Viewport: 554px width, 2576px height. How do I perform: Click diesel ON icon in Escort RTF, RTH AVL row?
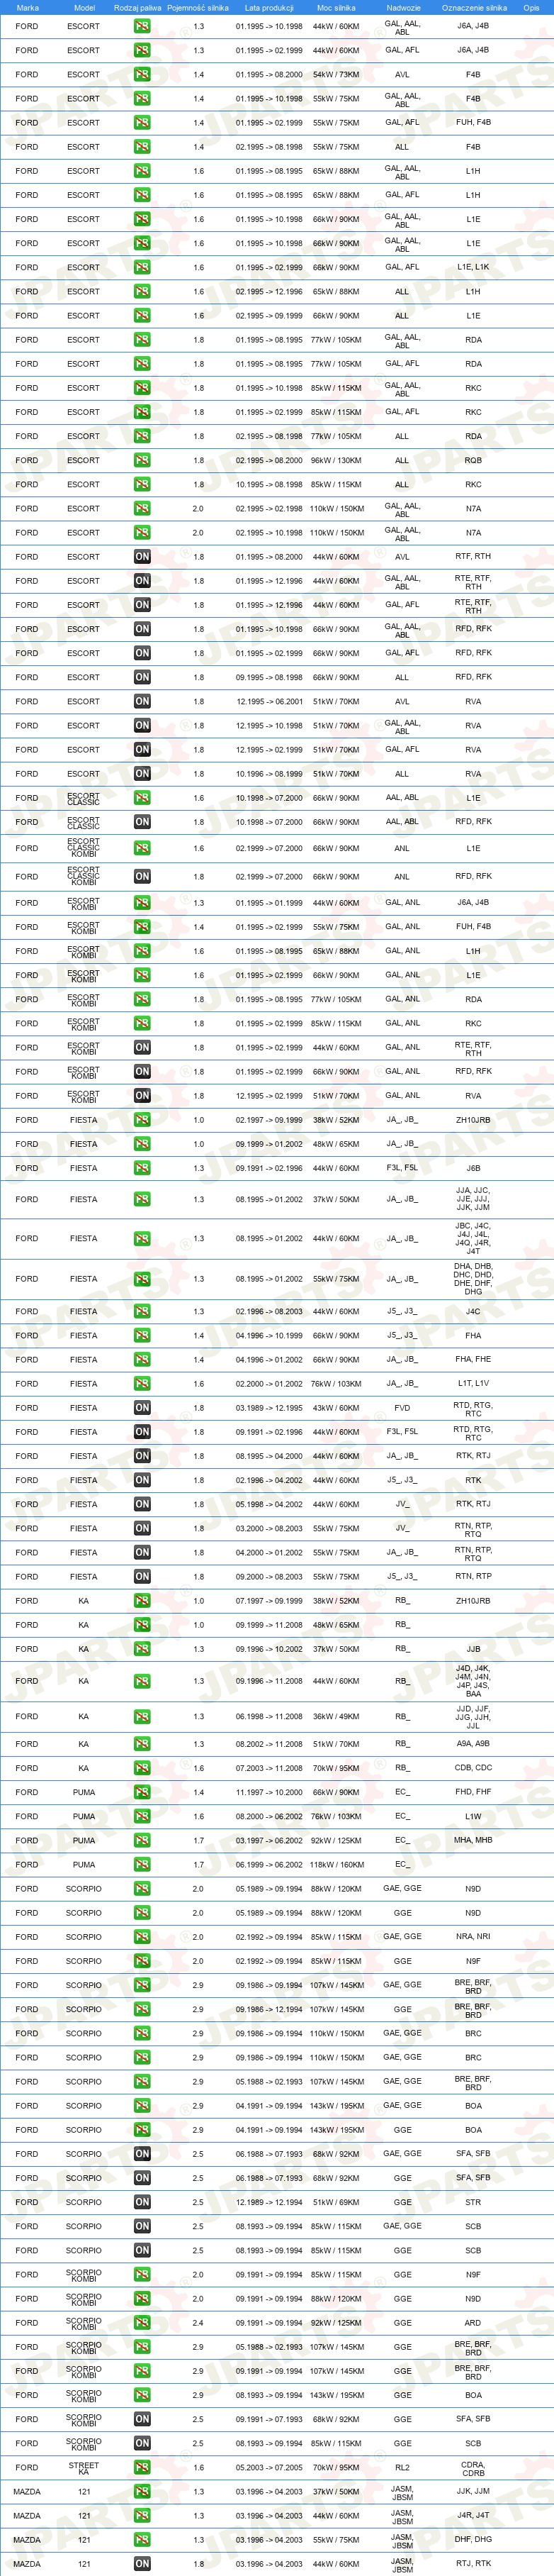click(142, 557)
